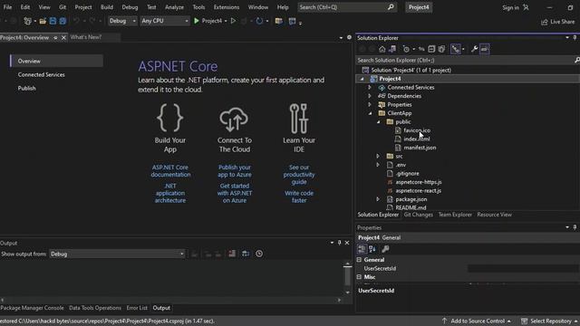This screenshot has height=326, width=580.
Task: Click Select Repository in status bar
Action: 550,321
